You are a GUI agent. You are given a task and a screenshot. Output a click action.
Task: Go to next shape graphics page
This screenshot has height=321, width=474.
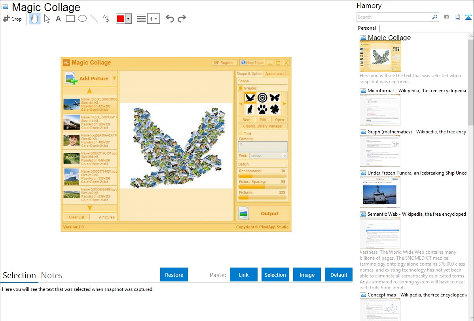pyautogui.click(x=284, y=104)
